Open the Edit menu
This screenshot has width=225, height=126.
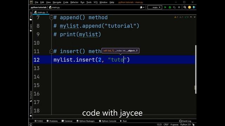click(42, 2)
